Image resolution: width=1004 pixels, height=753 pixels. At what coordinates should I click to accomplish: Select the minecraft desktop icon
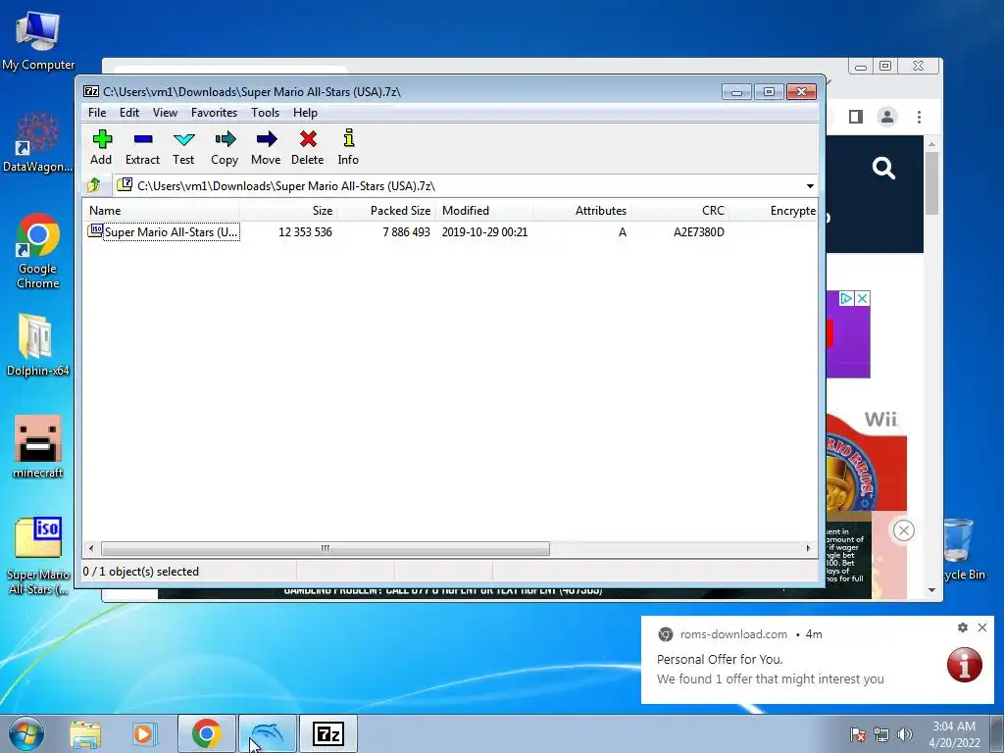(38, 447)
